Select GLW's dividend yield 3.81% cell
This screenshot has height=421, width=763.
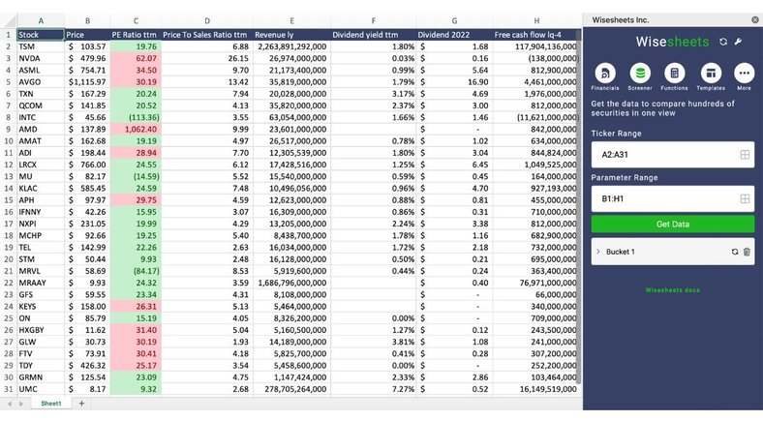(373, 342)
